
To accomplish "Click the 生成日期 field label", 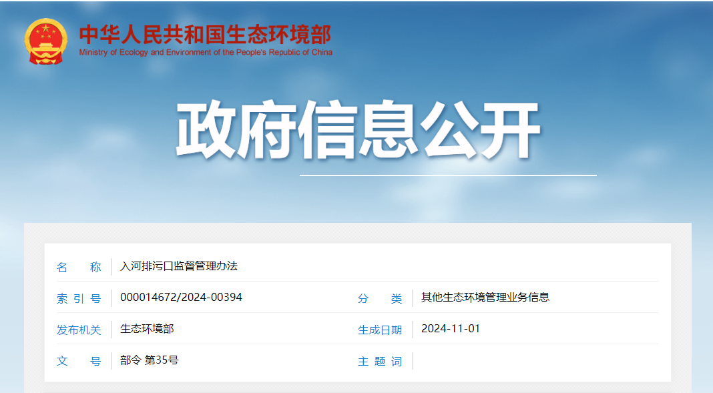I will 380,330.
